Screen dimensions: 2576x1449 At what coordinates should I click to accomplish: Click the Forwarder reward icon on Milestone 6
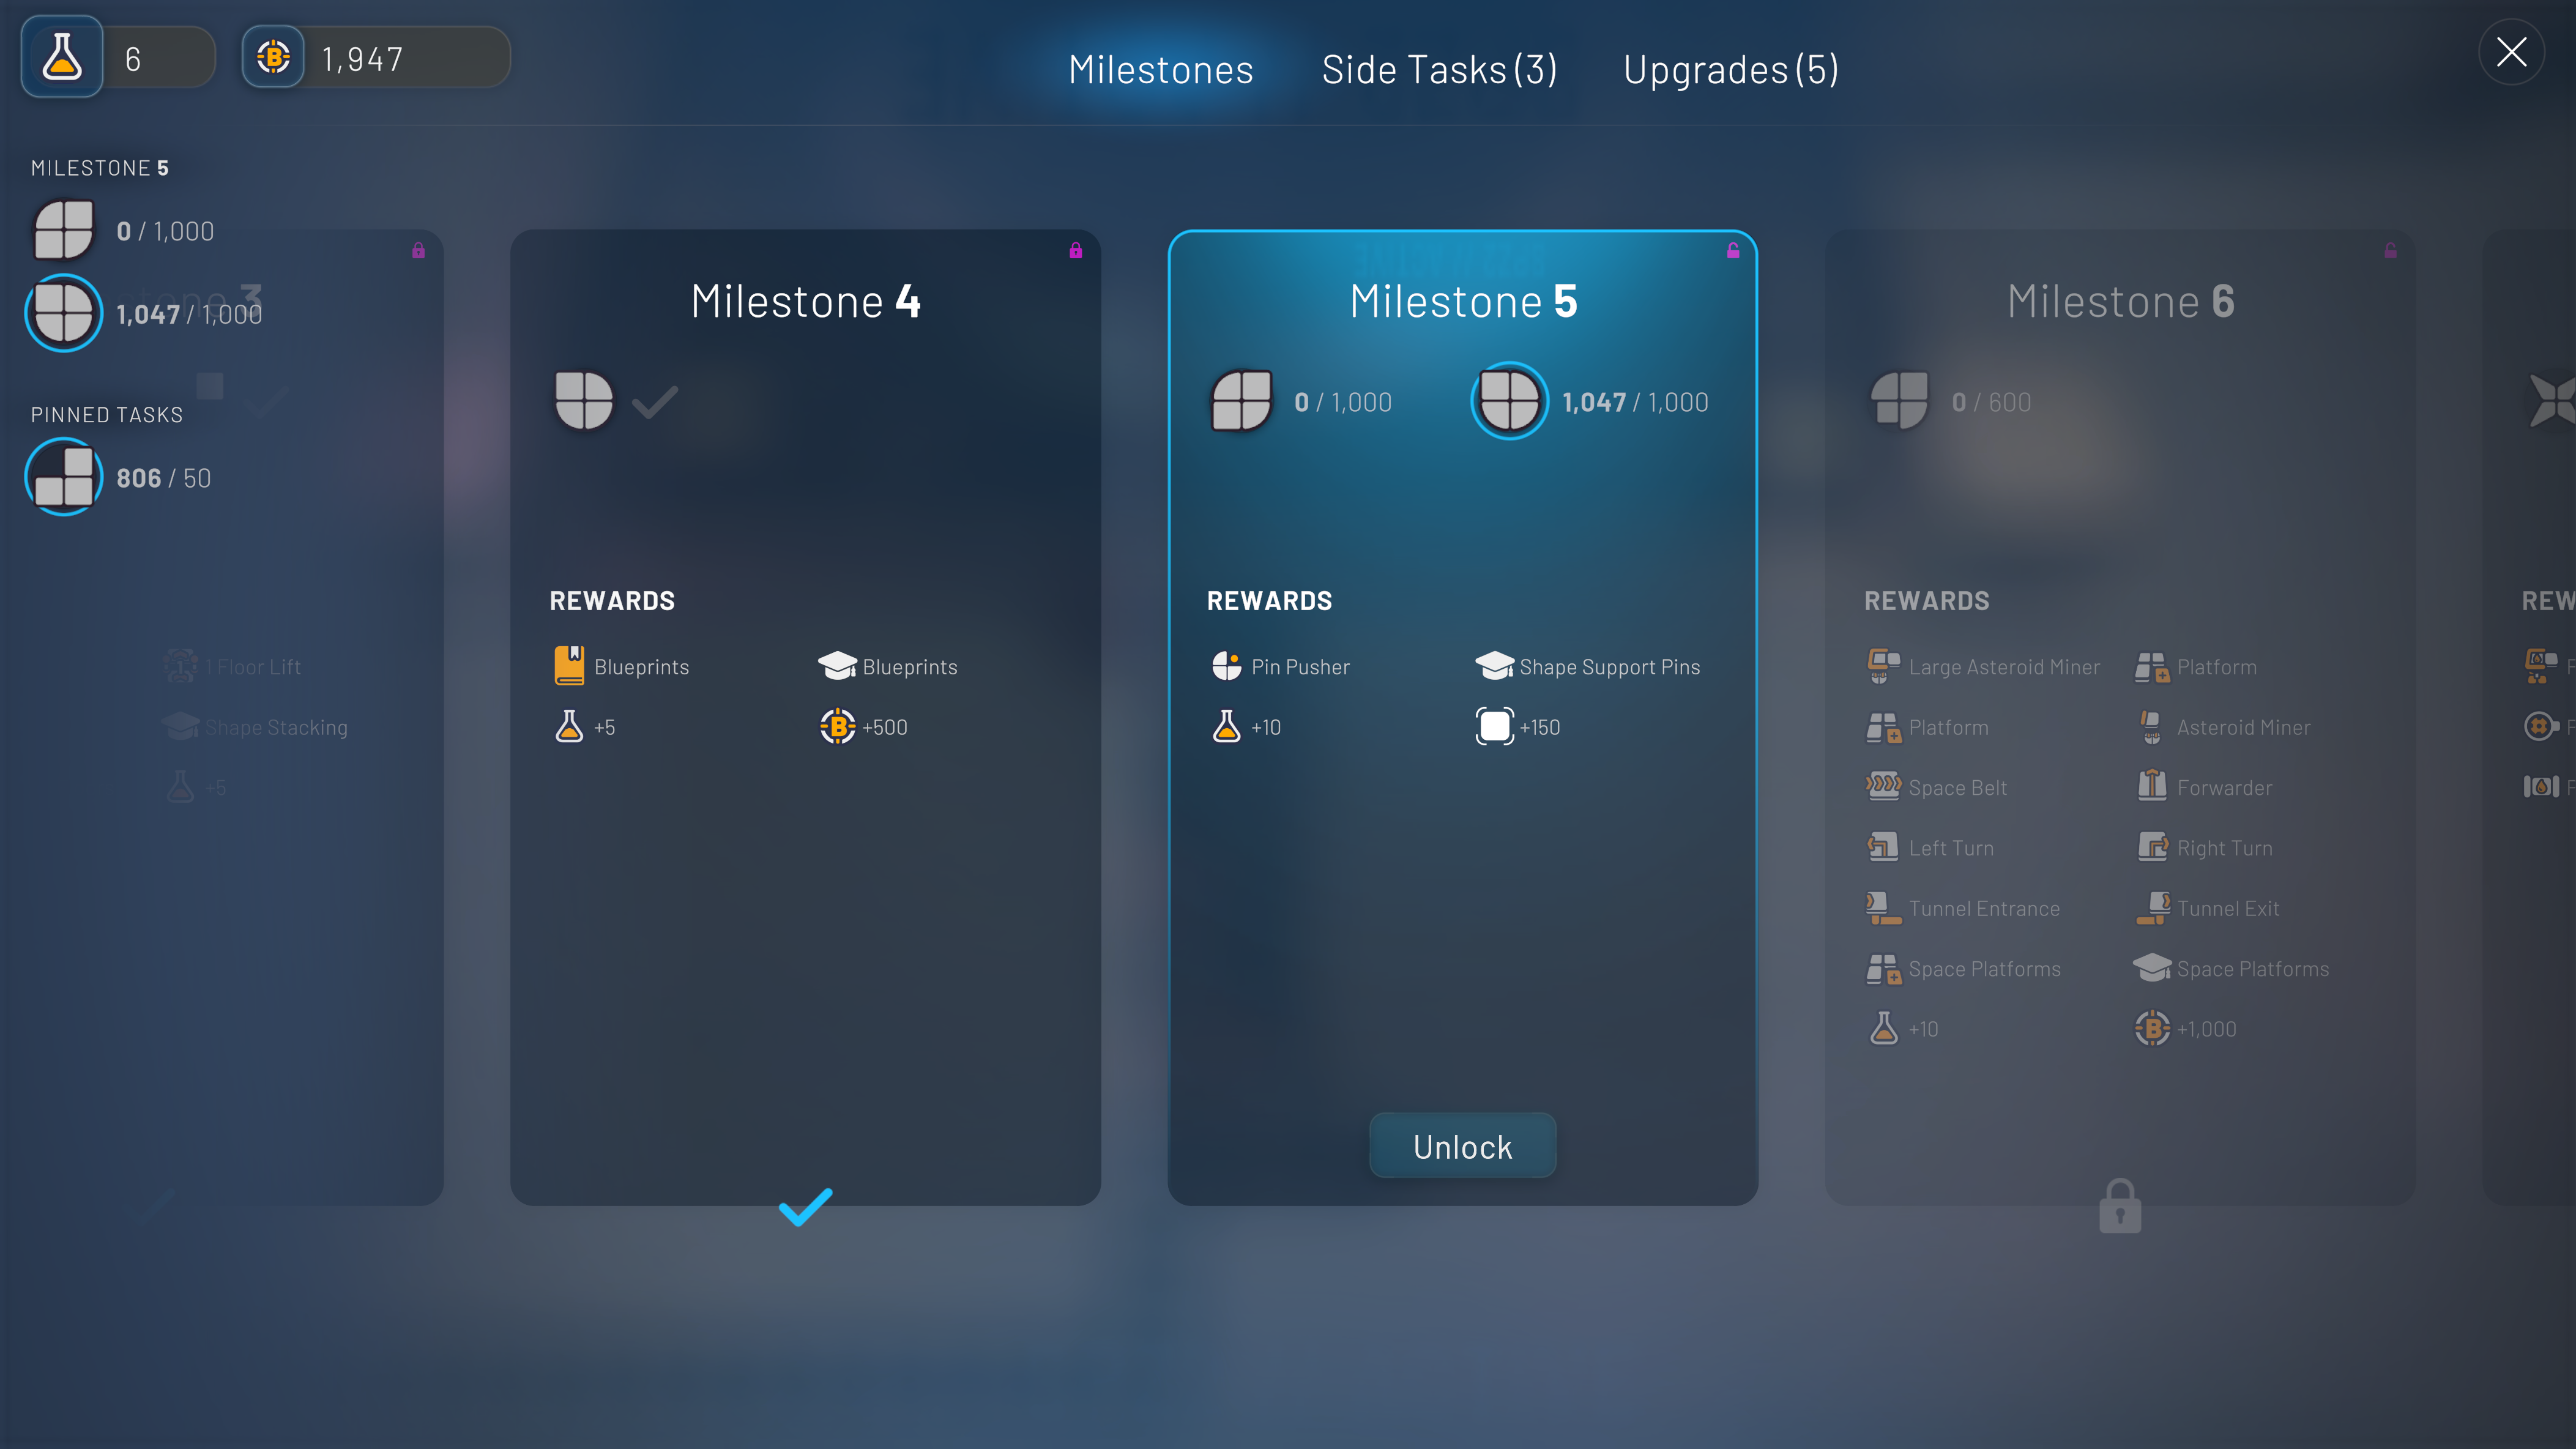click(2152, 787)
